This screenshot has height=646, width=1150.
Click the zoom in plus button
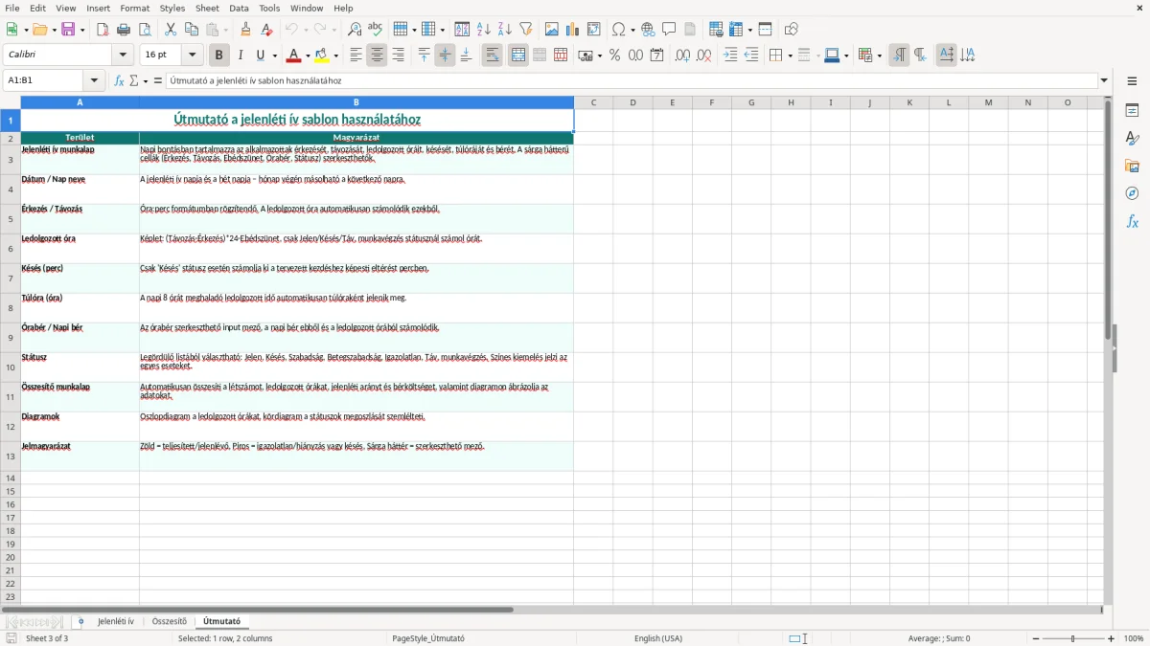point(1112,638)
